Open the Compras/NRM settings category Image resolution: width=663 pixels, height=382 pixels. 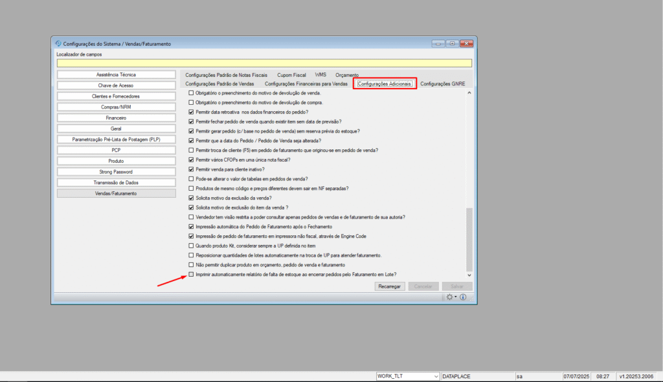(117, 107)
